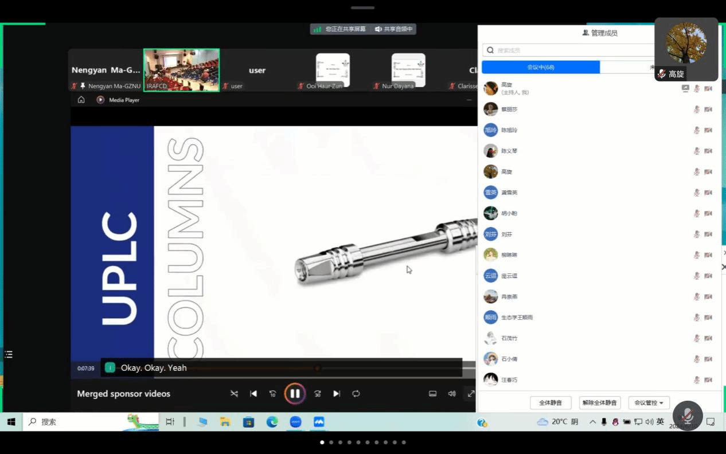Open Media Player volume control

coord(452,394)
